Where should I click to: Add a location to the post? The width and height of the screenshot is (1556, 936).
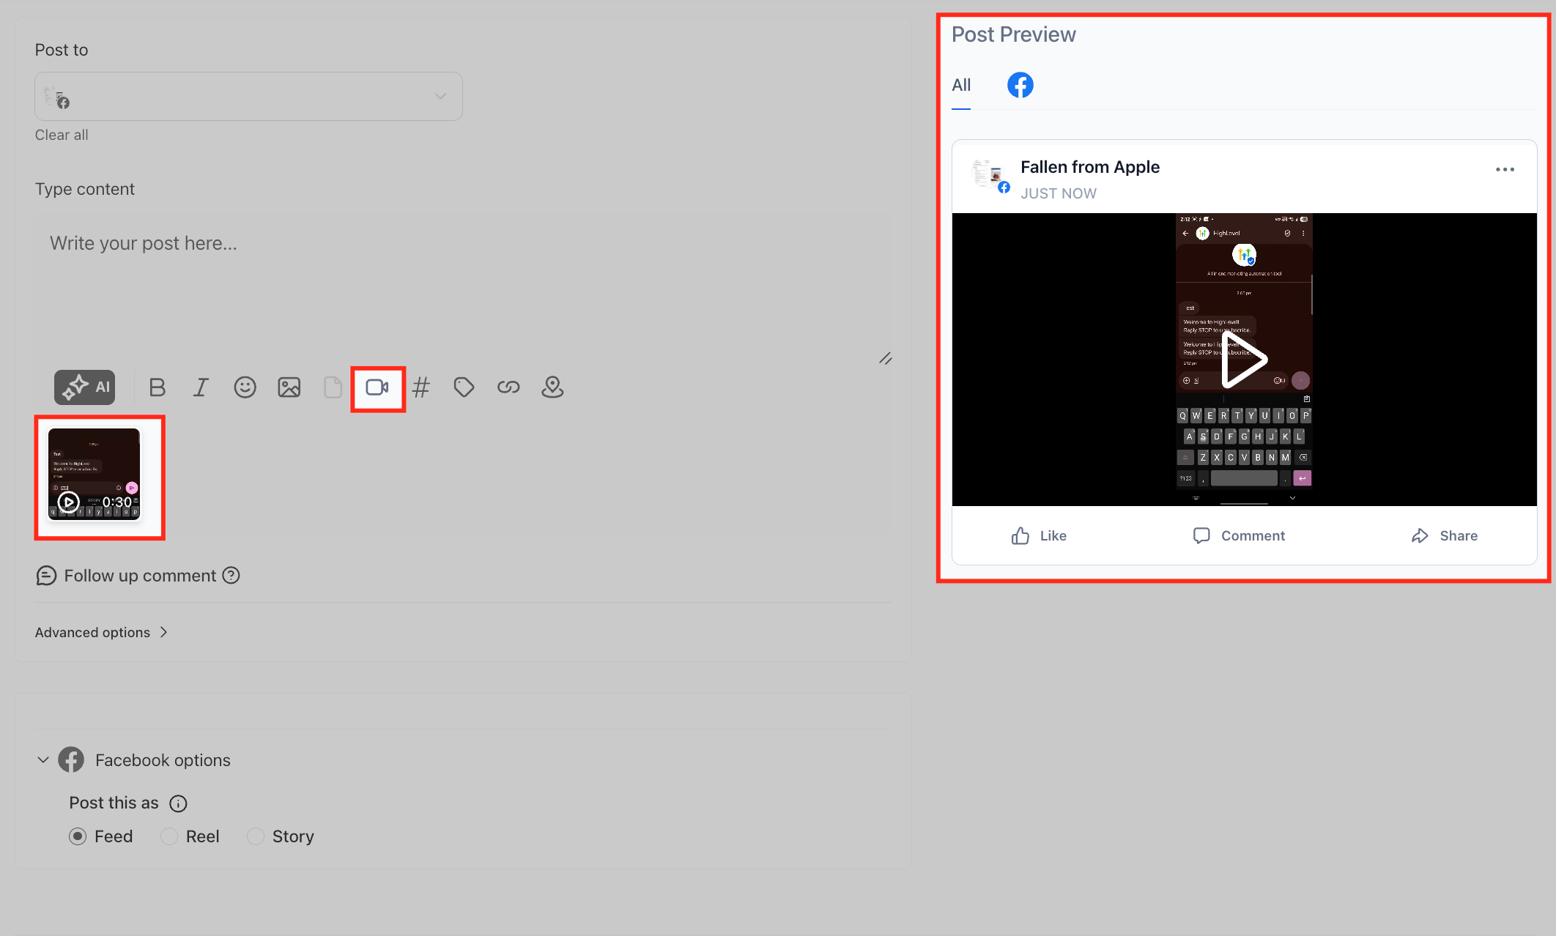pyautogui.click(x=552, y=387)
